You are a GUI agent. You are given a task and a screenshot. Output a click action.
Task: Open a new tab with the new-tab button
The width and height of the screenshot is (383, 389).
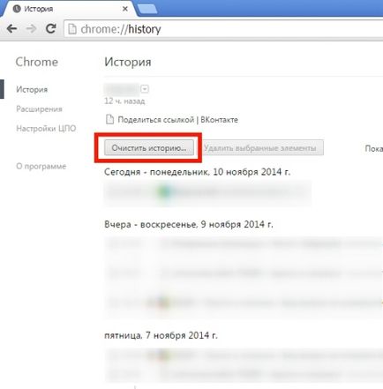147,9
